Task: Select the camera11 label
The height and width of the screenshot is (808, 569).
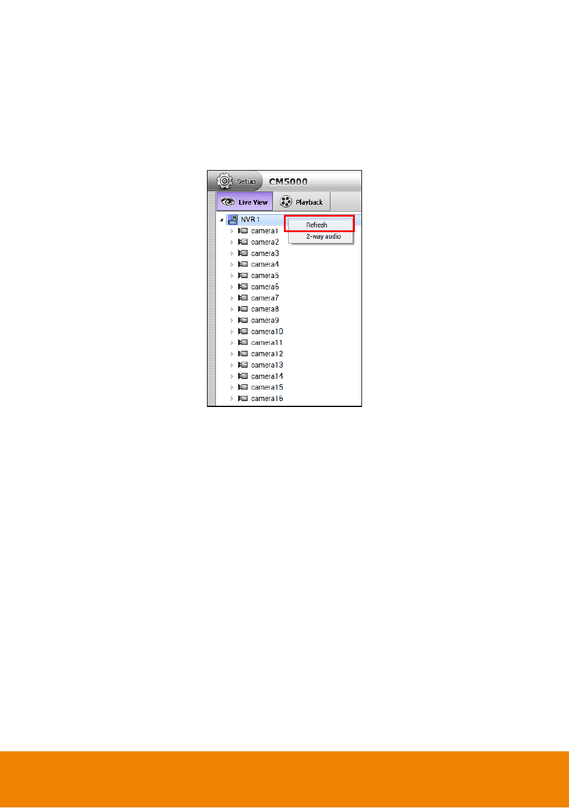Action: pyautogui.click(x=267, y=343)
